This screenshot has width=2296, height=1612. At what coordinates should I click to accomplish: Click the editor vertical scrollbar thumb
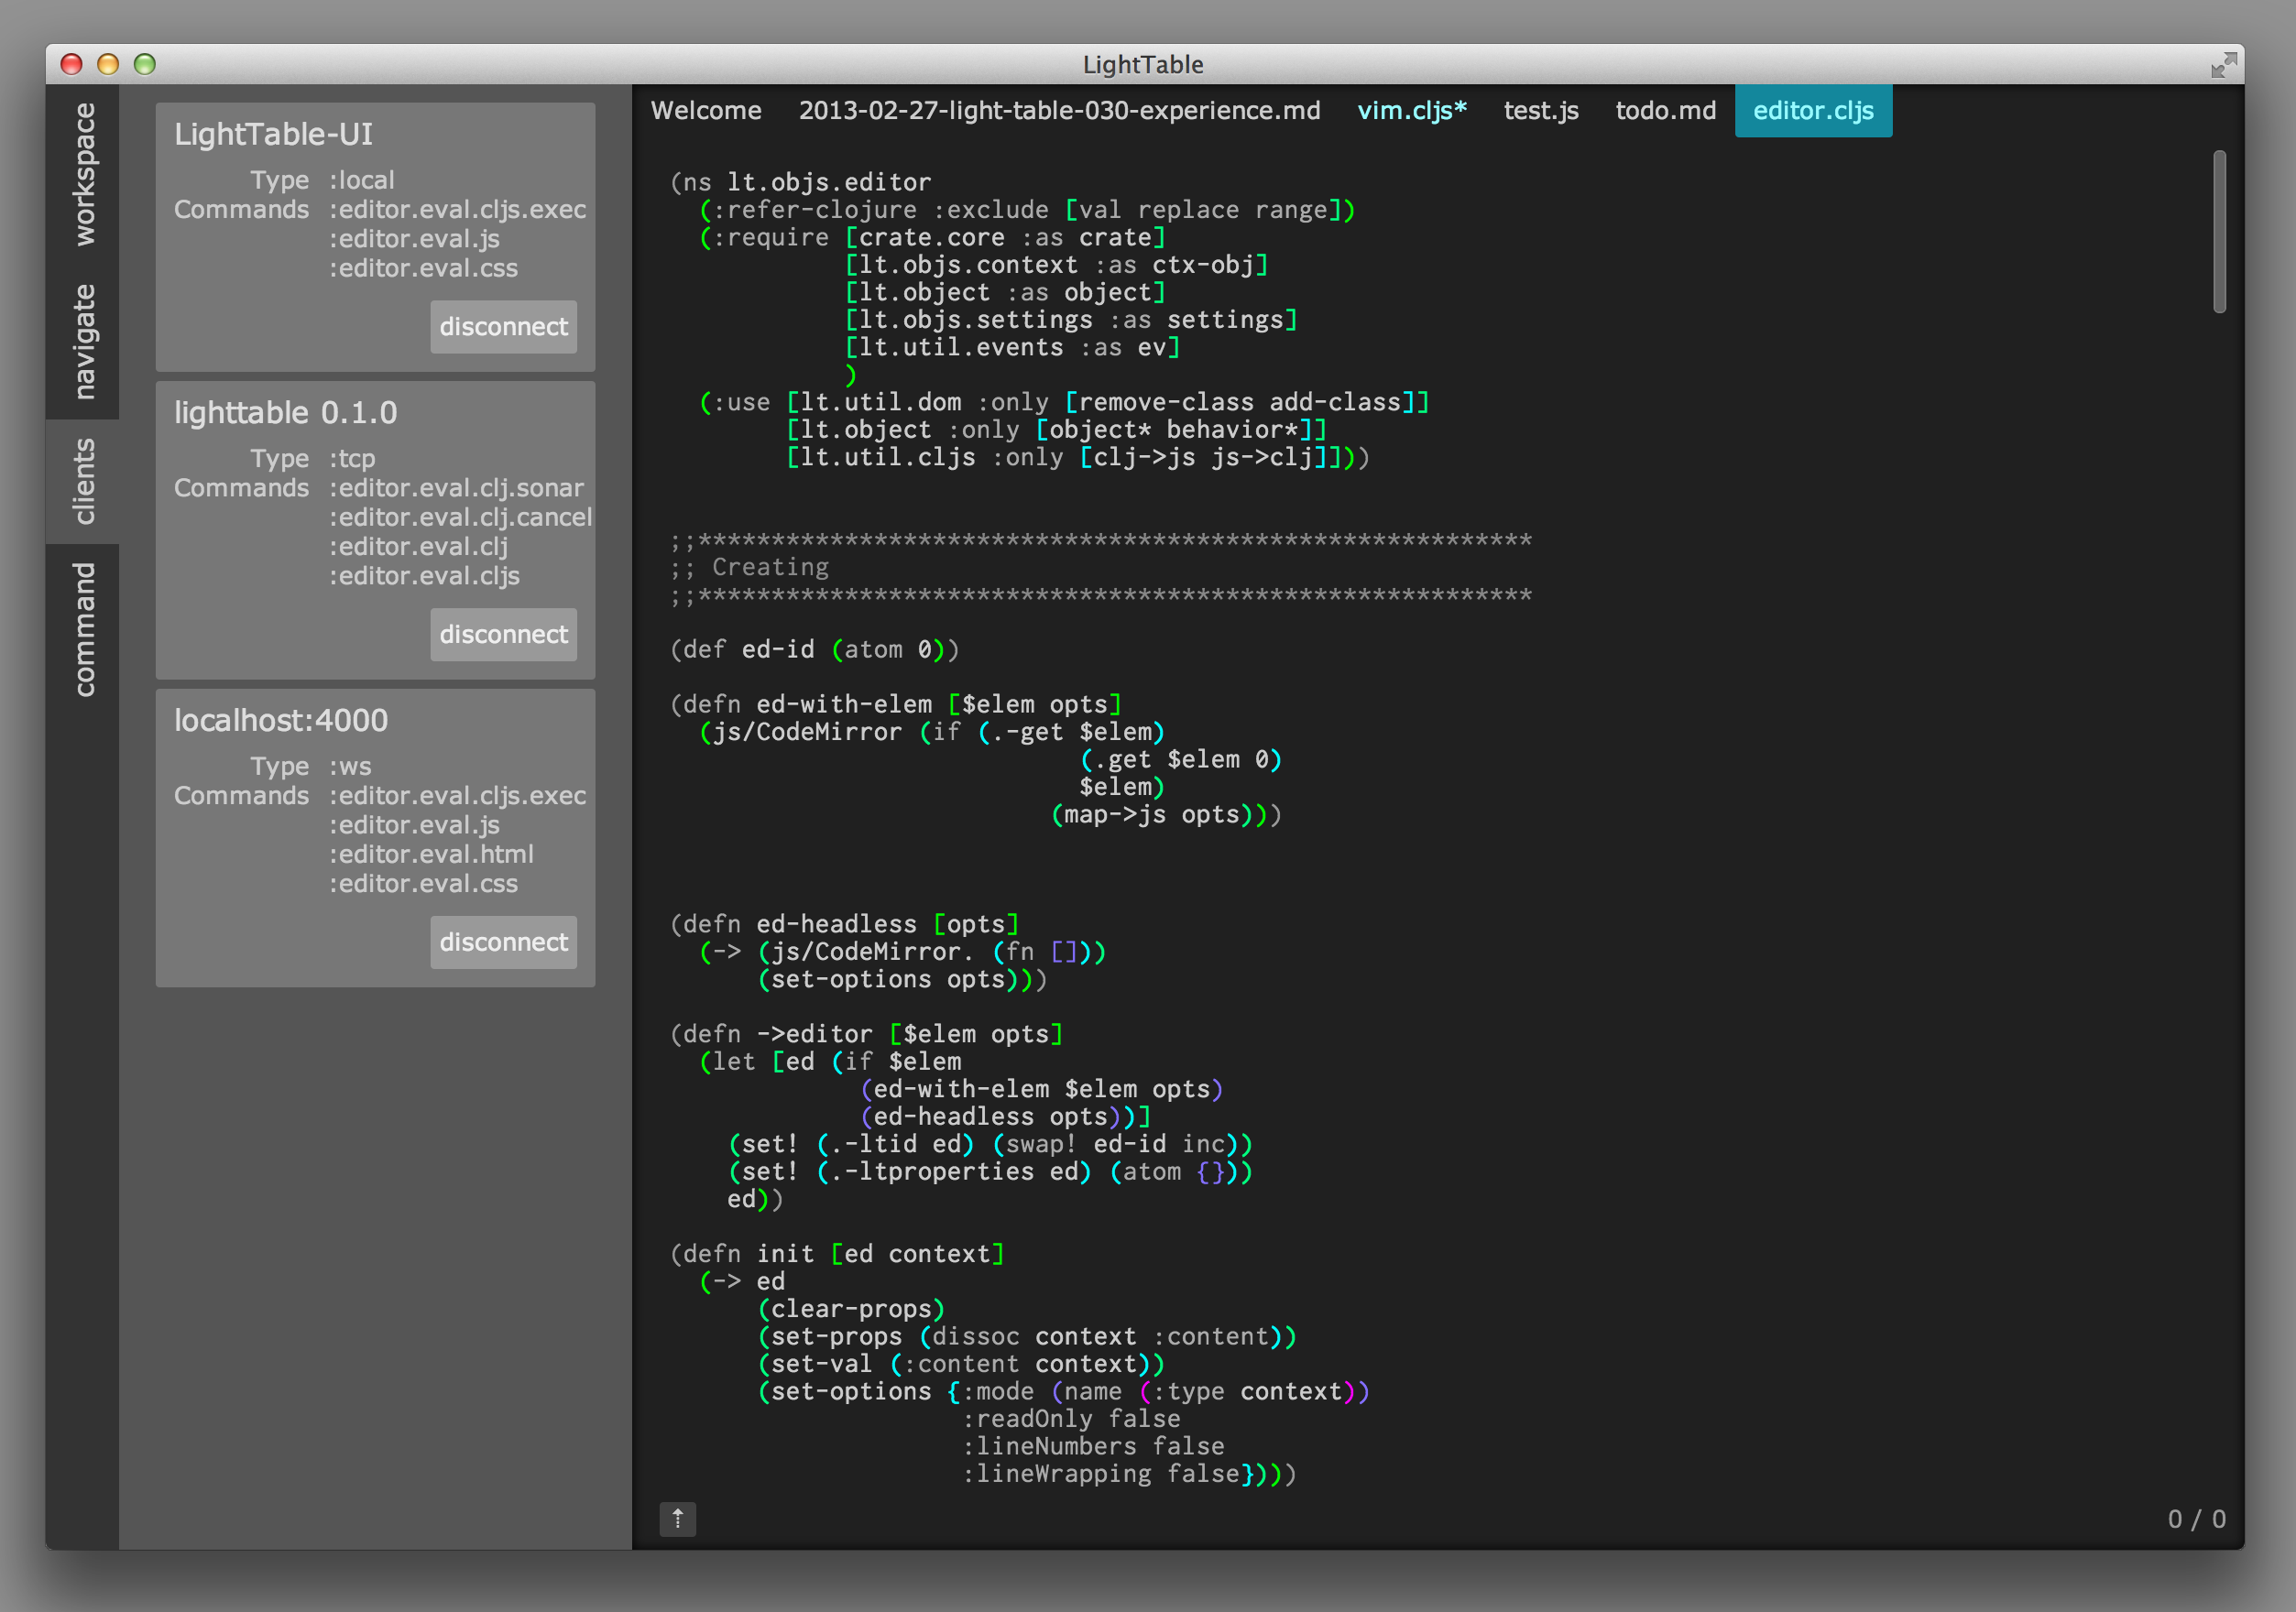[2218, 232]
